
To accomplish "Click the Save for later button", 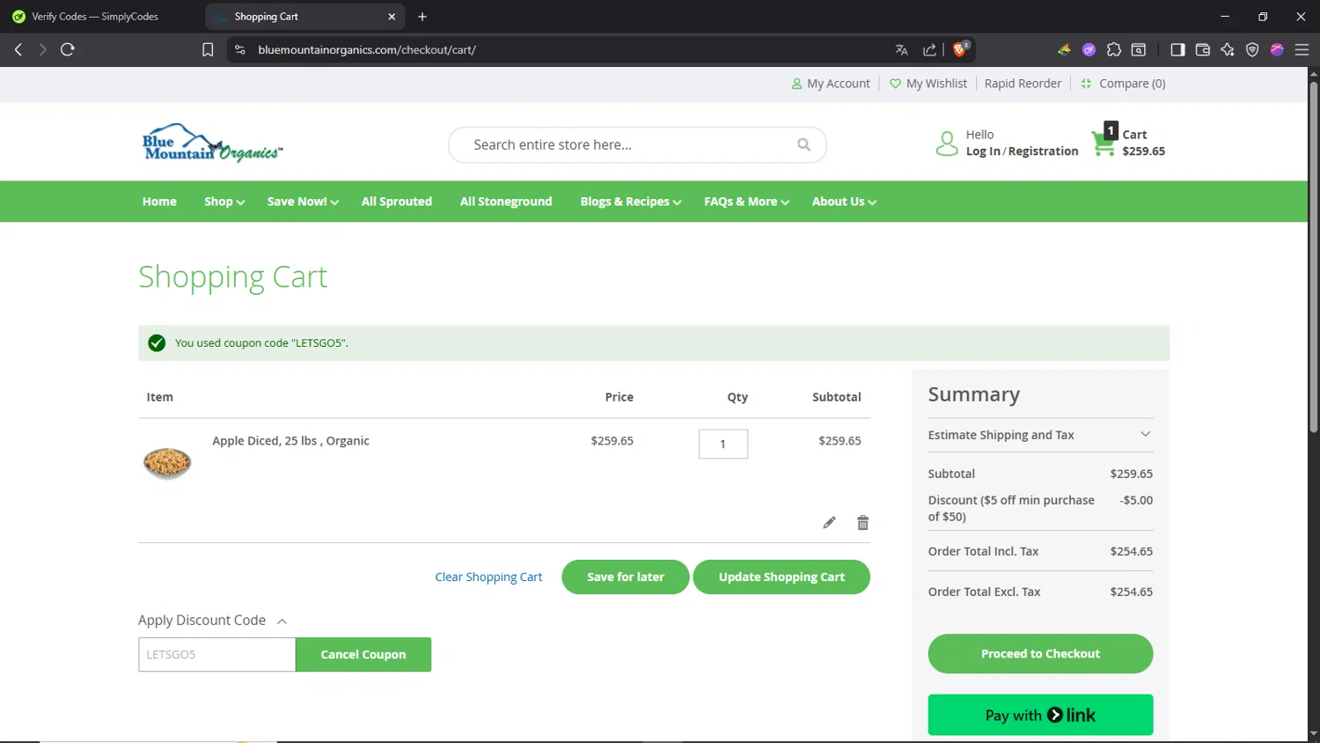I will pyautogui.click(x=626, y=577).
